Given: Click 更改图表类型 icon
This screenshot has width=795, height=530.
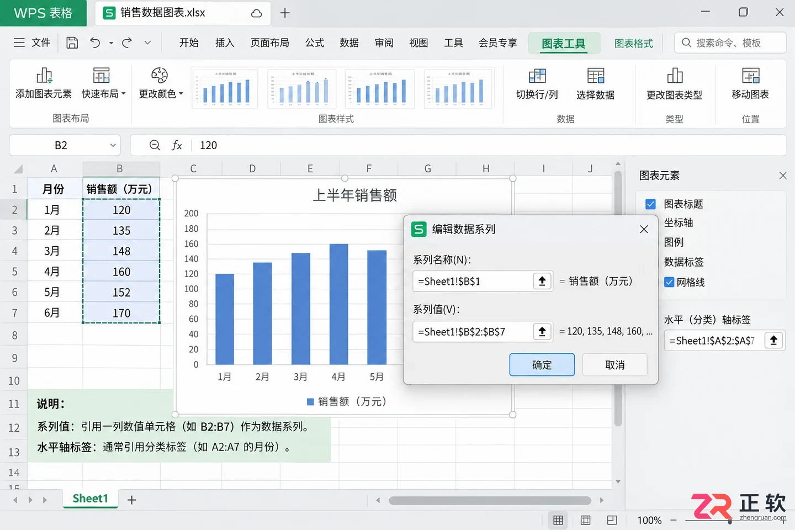Looking at the screenshot, I should pos(675,76).
